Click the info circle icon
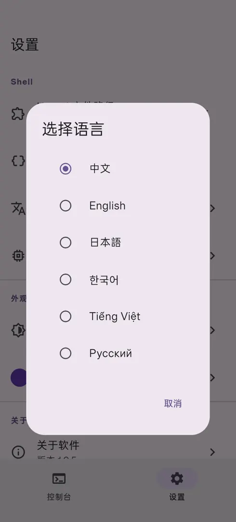 (x=18, y=452)
